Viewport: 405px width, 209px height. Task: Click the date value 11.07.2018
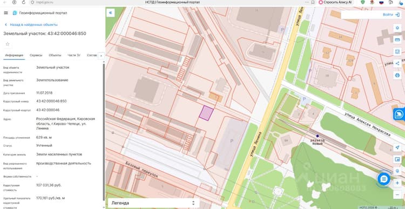[x=44, y=92]
